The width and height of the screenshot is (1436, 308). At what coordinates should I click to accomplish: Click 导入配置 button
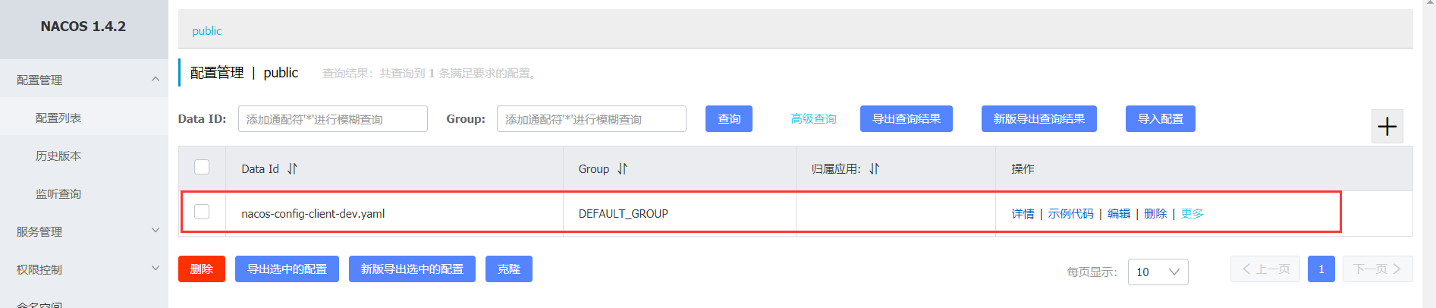tap(1161, 118)
